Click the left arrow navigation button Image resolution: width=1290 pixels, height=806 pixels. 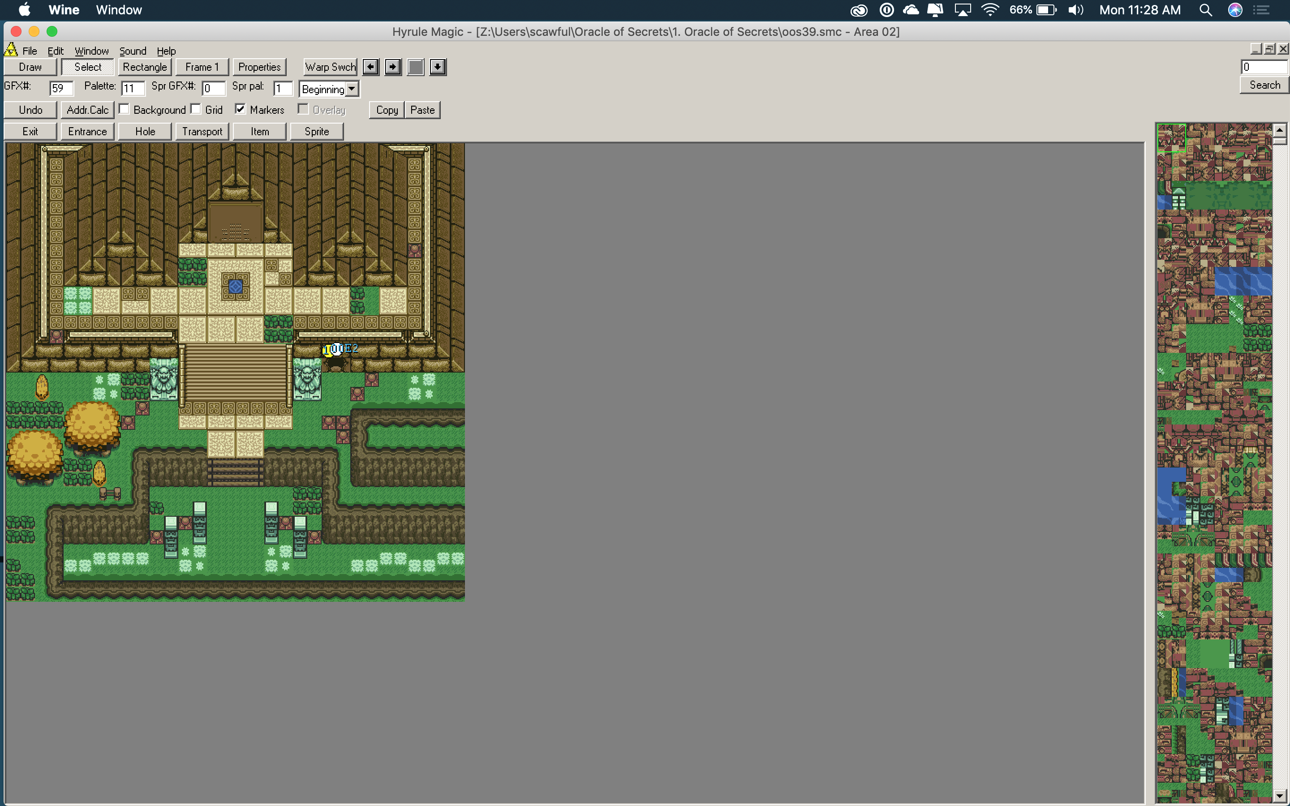pyautogui.click(x=371, y=67)
